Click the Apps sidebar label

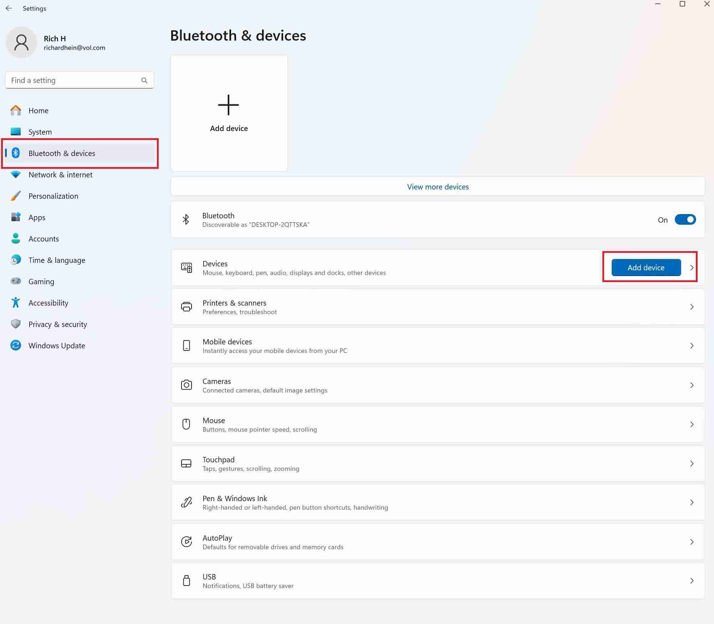point(37,218)
